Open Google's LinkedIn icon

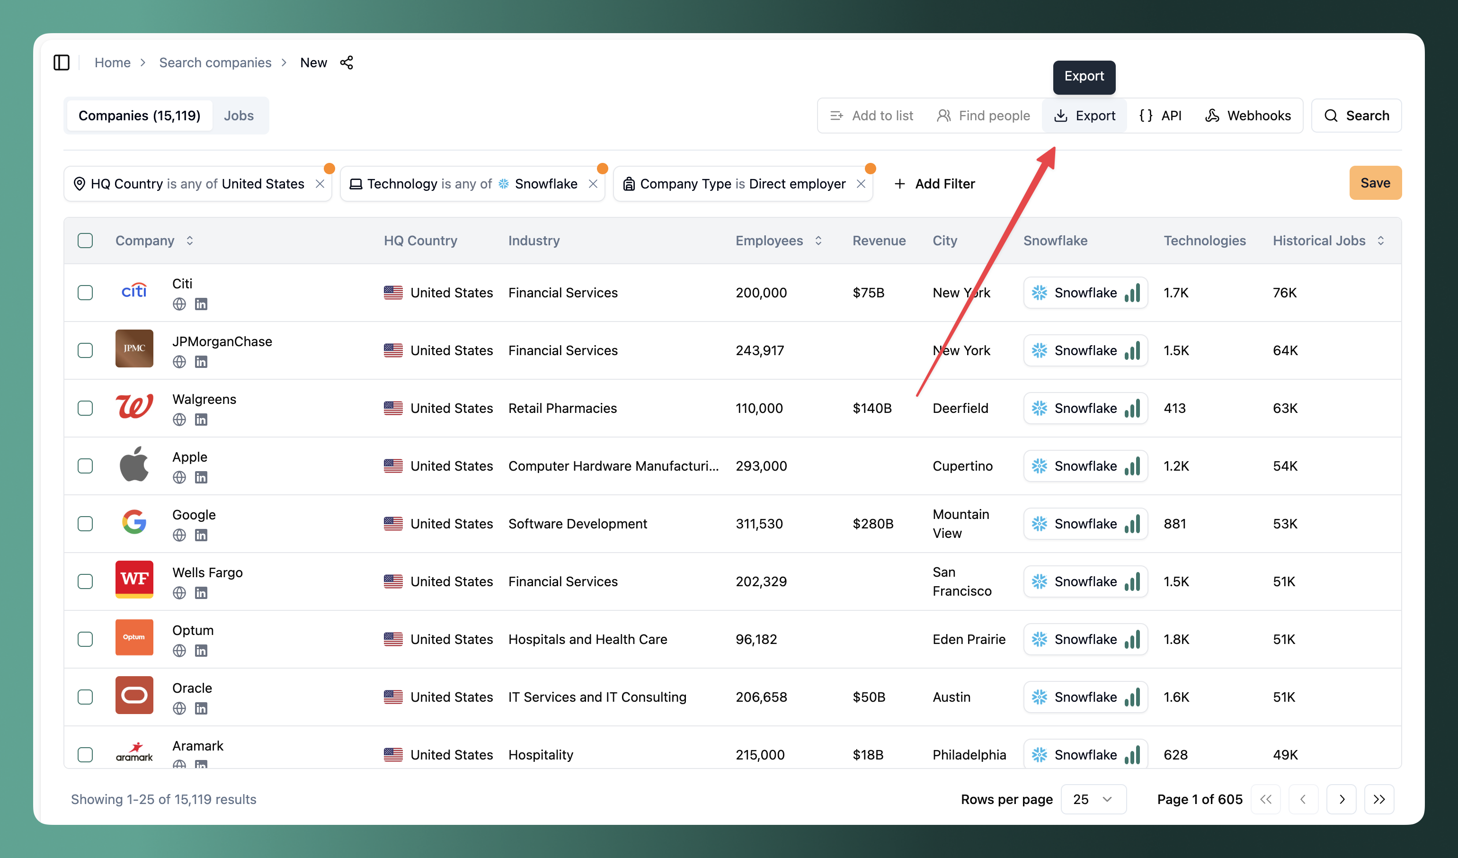[201, 536]
